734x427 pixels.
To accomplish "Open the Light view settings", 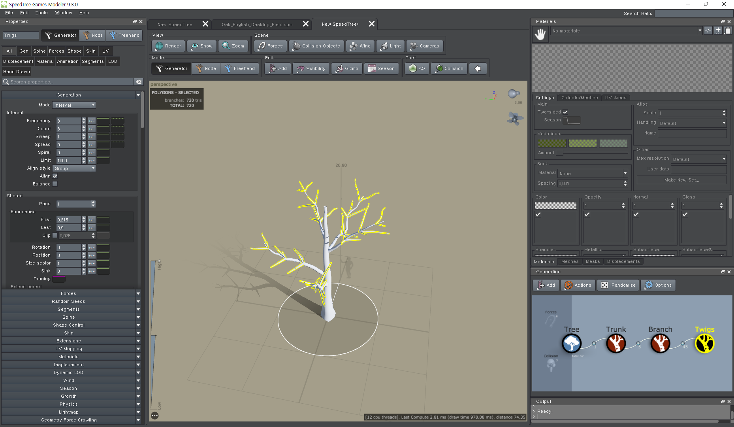I will click(x=390, y=46).
